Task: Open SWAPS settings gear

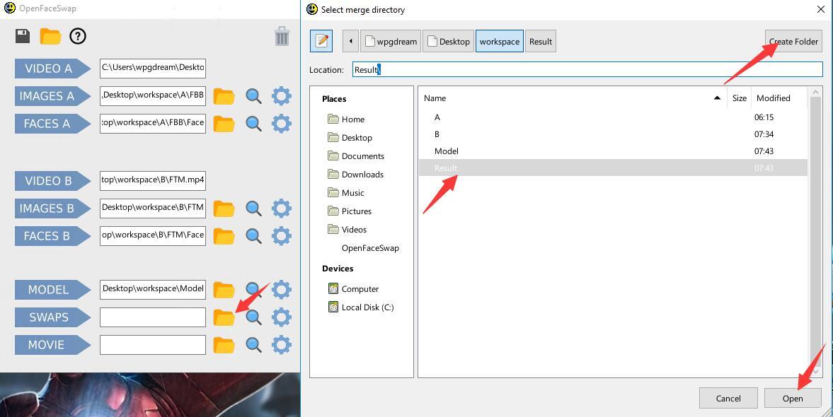Action: pyautogui.click(x=281, y=317)
